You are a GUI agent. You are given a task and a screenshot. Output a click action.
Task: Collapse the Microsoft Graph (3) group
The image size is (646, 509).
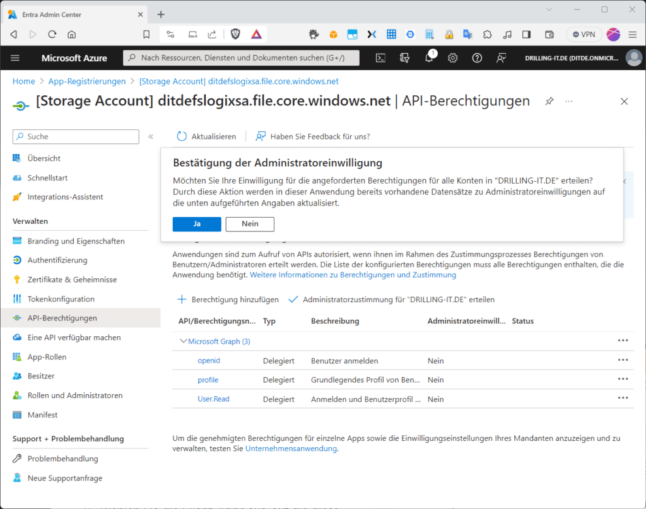pos(184,341)
